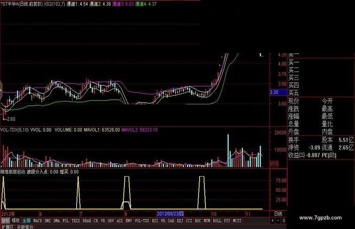Click the 0 reset button

click(x=284, y=221)
